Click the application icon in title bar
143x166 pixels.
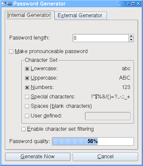point(4,4)
